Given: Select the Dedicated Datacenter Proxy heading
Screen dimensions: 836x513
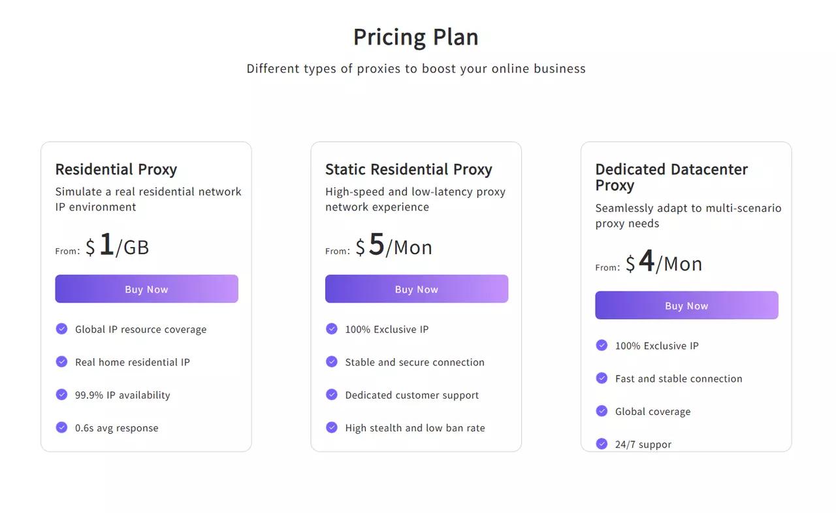Looking at the screenshot, I should [671, 177].
